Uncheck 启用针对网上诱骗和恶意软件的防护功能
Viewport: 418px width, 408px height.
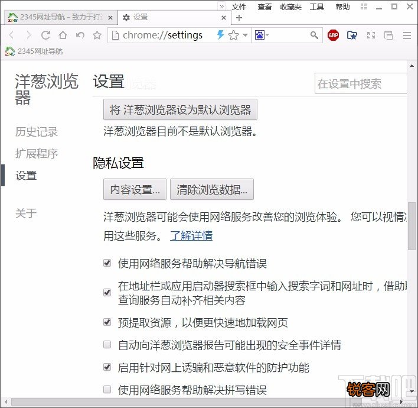[107, 367]
